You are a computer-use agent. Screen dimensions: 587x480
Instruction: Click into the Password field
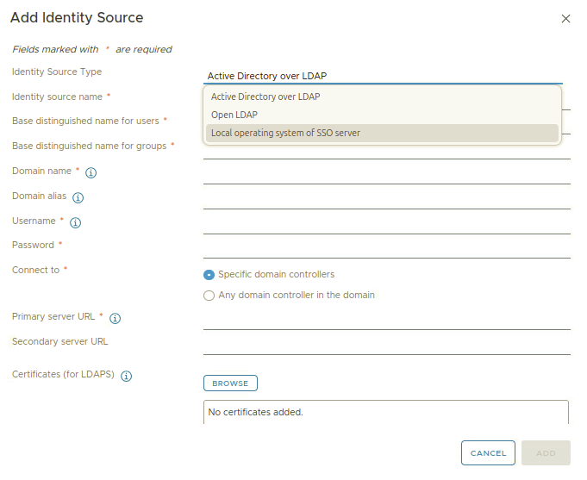[x=387, y=249]
